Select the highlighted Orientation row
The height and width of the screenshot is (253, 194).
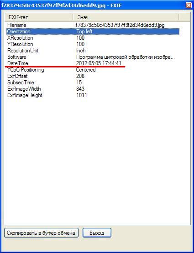[x=93, y=31]
